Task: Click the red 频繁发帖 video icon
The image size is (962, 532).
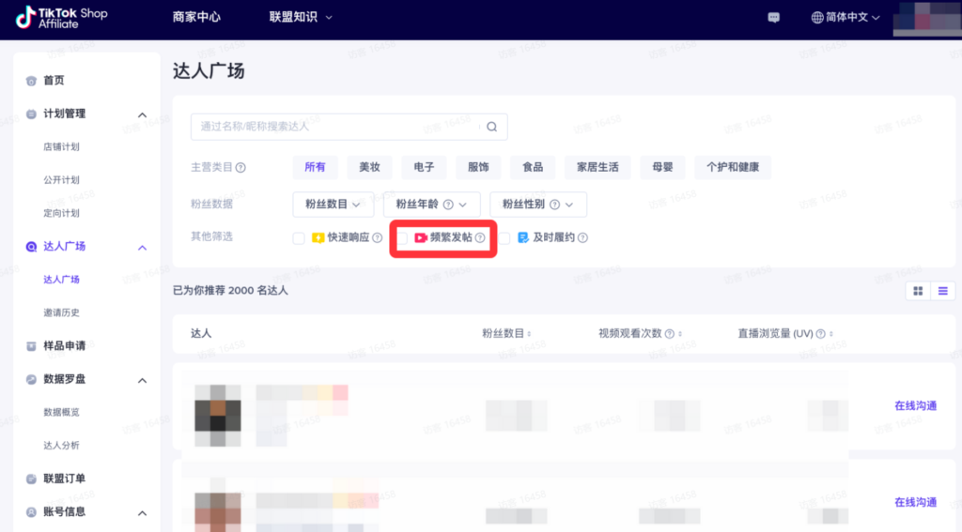Action: point(420,237)
